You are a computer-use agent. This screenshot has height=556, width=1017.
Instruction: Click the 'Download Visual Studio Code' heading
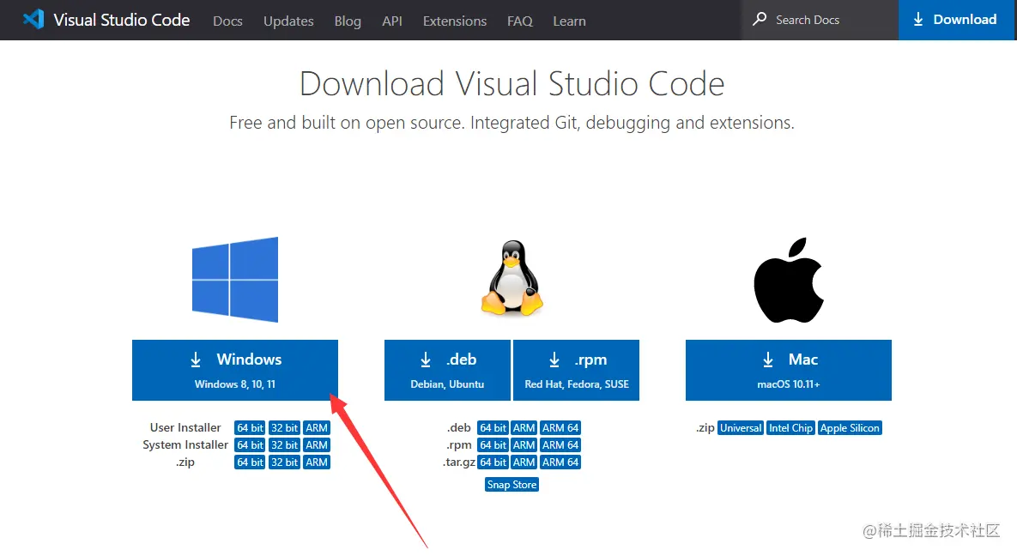tap(512, 84)
